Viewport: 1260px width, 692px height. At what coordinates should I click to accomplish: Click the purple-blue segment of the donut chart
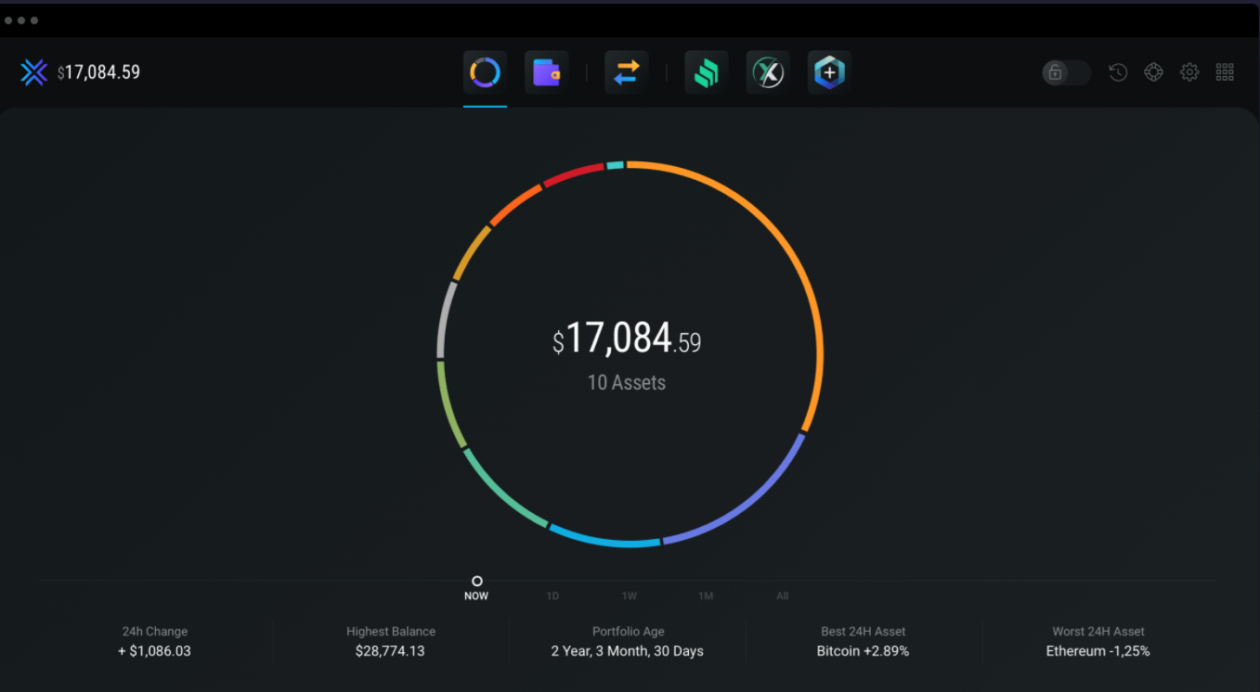[748, 502]
